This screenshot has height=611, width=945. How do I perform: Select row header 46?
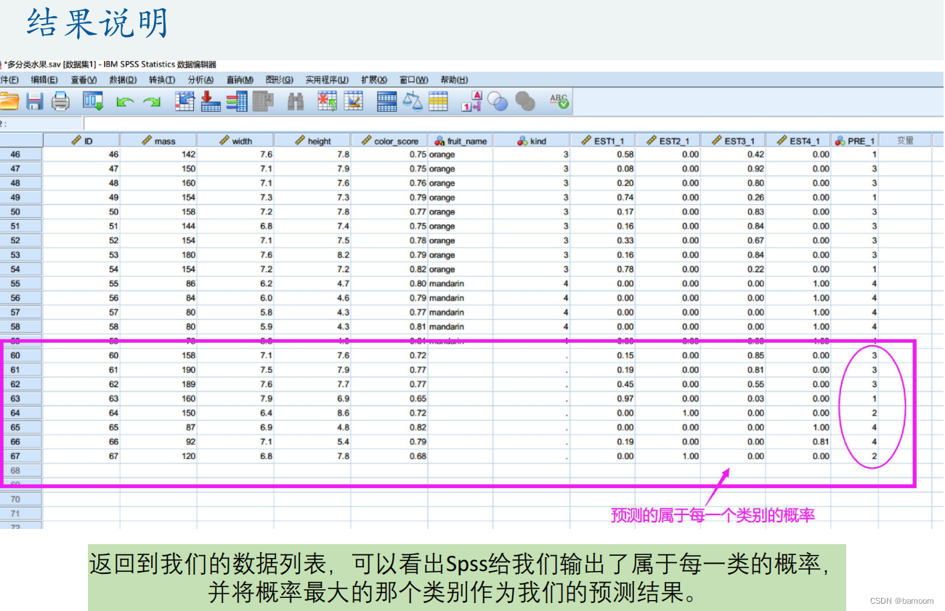[x=21, y=155]
